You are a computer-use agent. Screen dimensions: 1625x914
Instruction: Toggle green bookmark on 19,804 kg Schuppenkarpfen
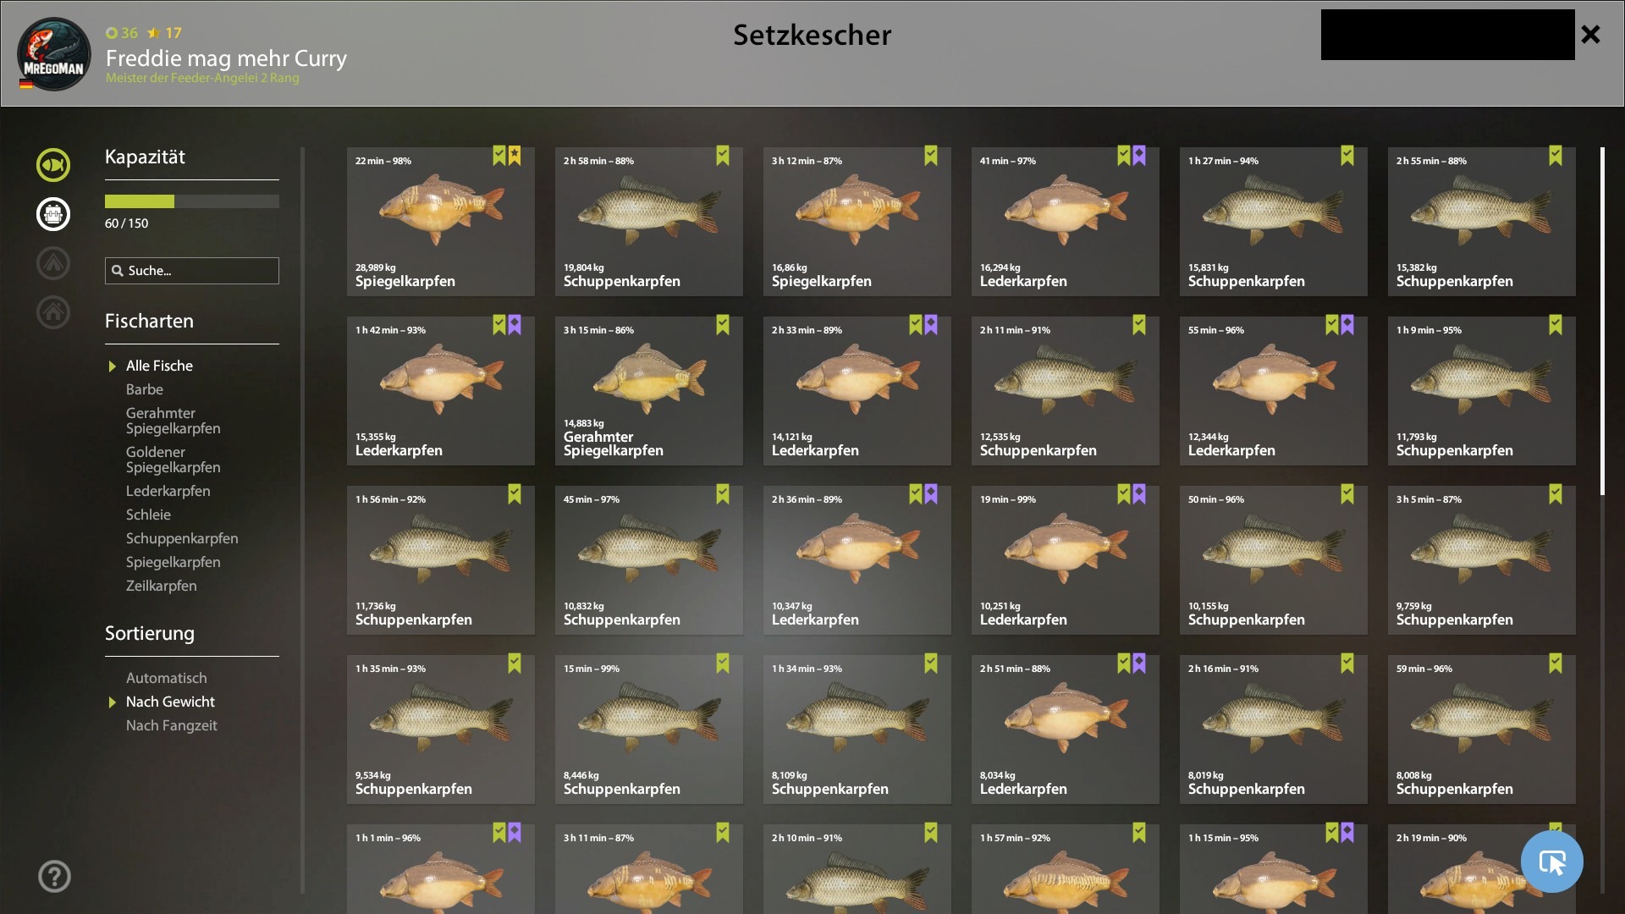[x=723, y=156]
